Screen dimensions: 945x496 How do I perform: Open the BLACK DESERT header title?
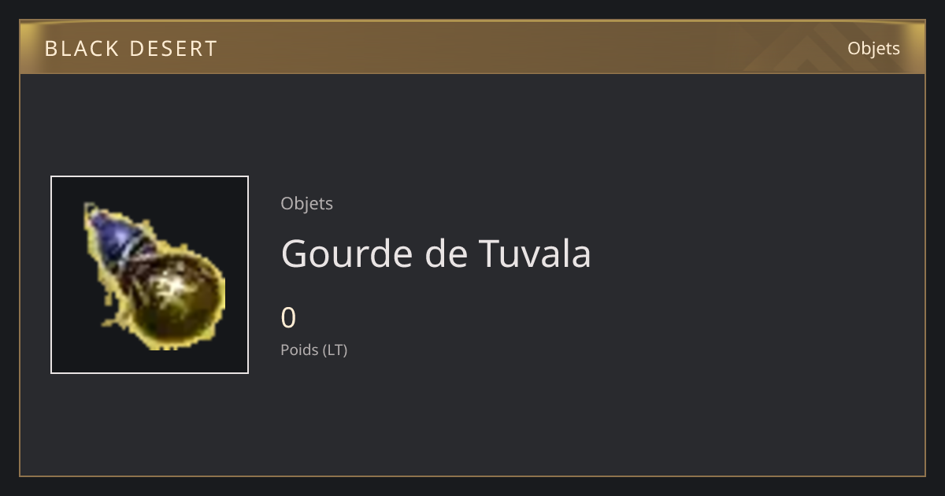point(131,49)
